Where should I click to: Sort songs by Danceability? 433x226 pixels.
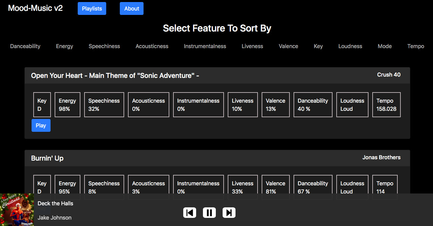click(x=25, y=46)
